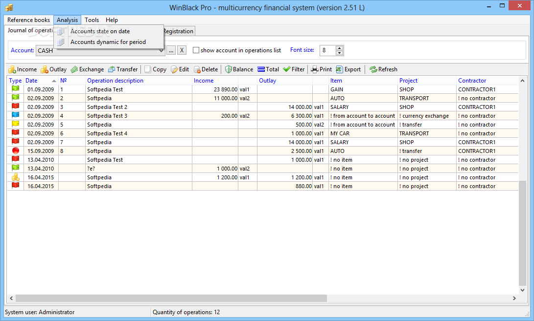Click the red circle icon on operation 8

[x=15, y=150]
